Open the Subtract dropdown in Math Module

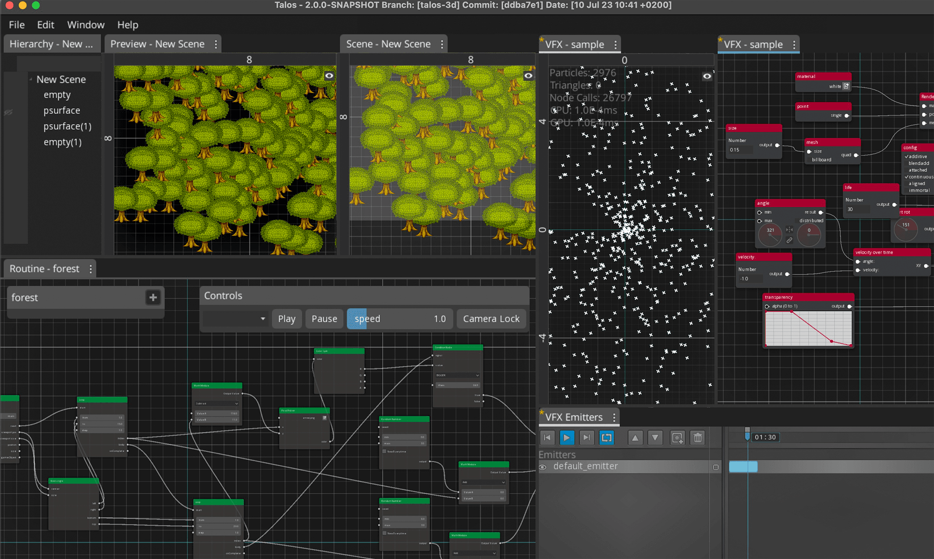pyautogui.click(x=217, y=403)
